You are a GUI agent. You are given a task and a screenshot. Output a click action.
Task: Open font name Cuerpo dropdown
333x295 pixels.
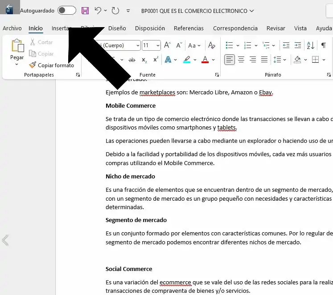point(138,45)
